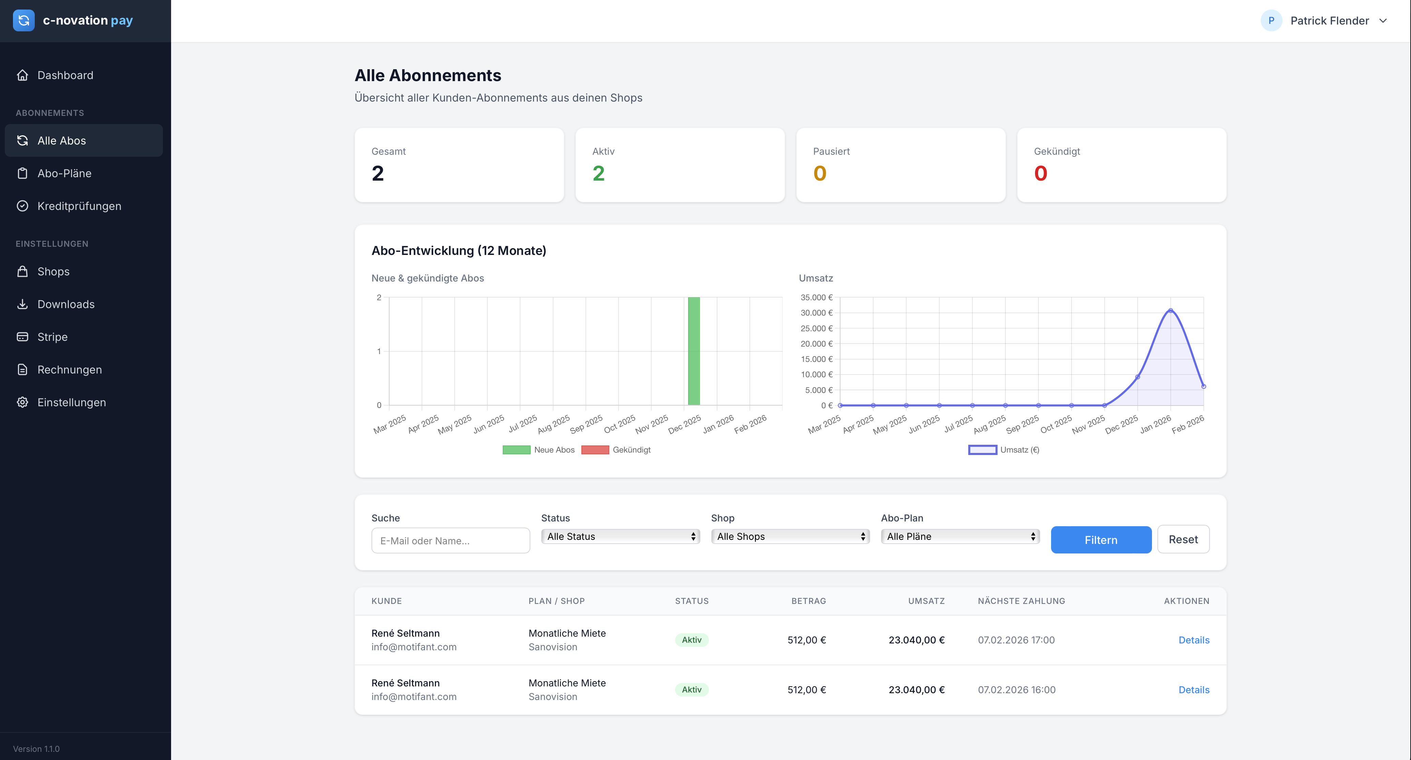The image size is (1411, 760).
Task: Select Alle Abos in the sidebar
Action: (x=84, y=141)
